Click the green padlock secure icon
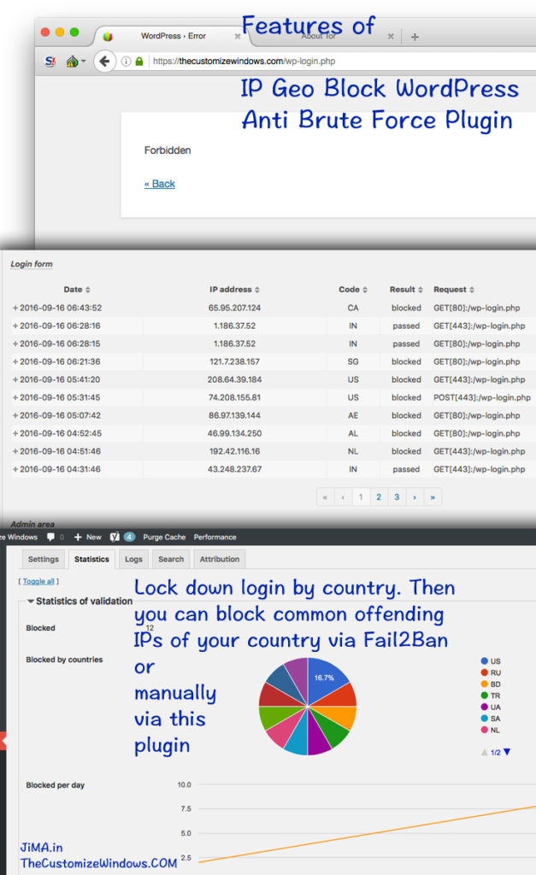Viewport: 536px width, 875px height. click(139, 62)
